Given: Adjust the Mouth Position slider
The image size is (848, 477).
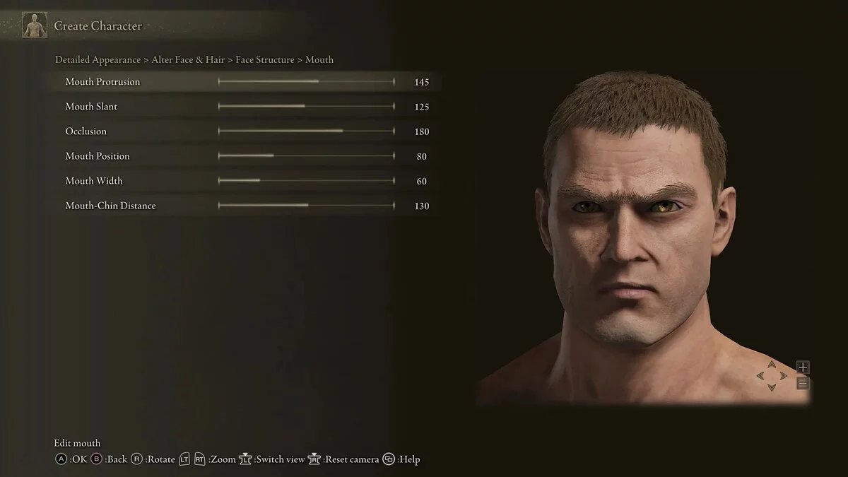Looking at the screenshot, I should click(x=306, y=156).
